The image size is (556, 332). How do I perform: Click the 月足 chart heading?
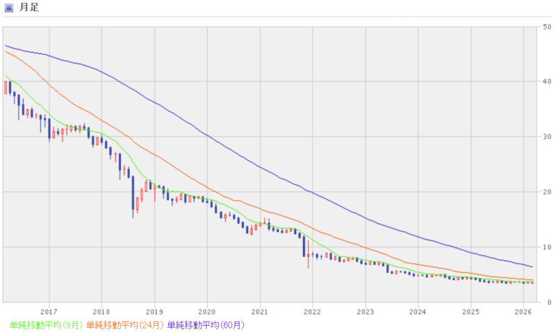28,8
